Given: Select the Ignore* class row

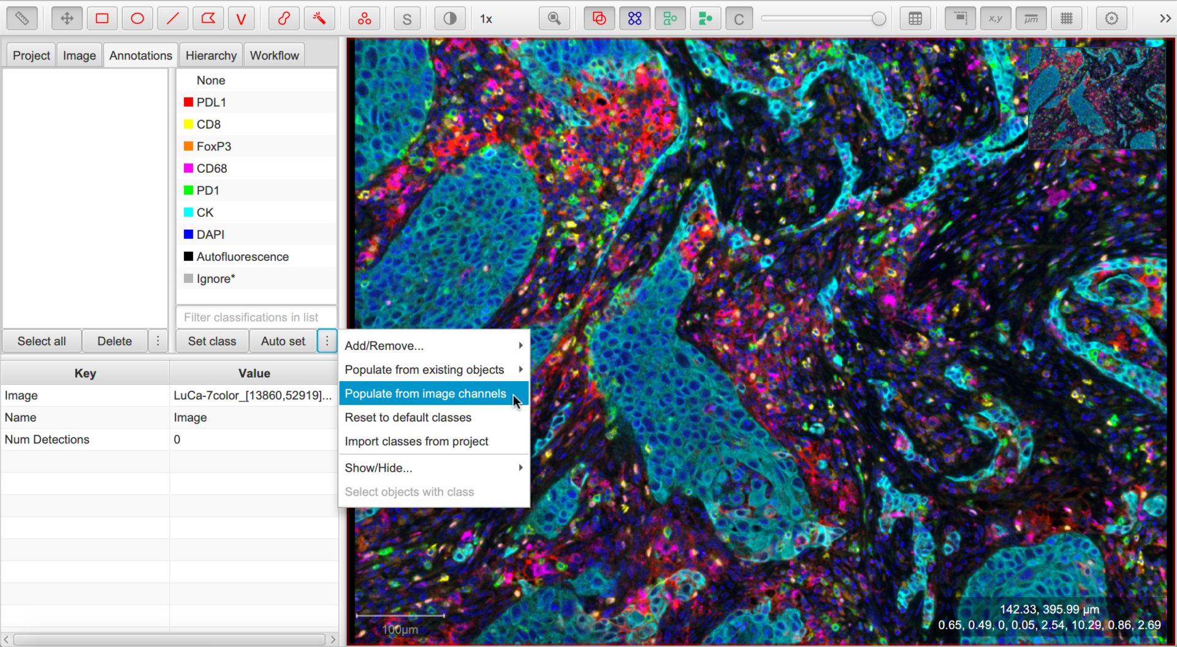Looking at the screenshot, I should click(x=257, y=279).
